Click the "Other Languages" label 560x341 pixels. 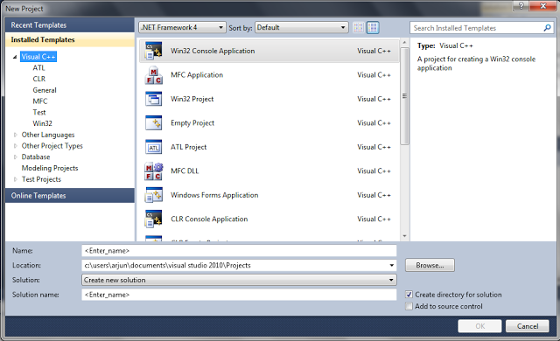pyautogui.click(x=48, y=135)
